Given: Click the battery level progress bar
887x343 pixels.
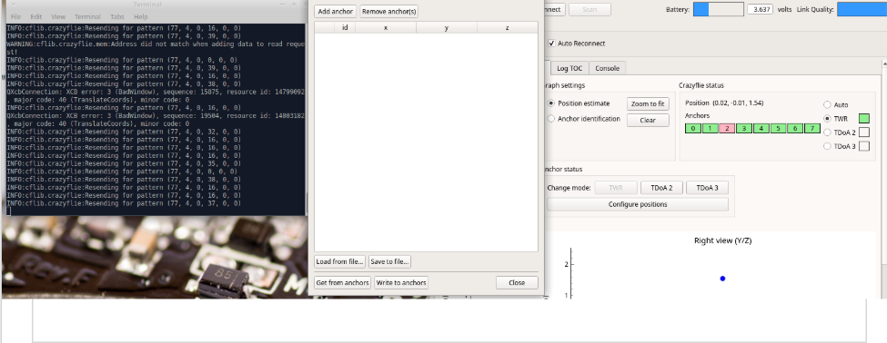Looking at the screenshot, I should coord(719,10).
